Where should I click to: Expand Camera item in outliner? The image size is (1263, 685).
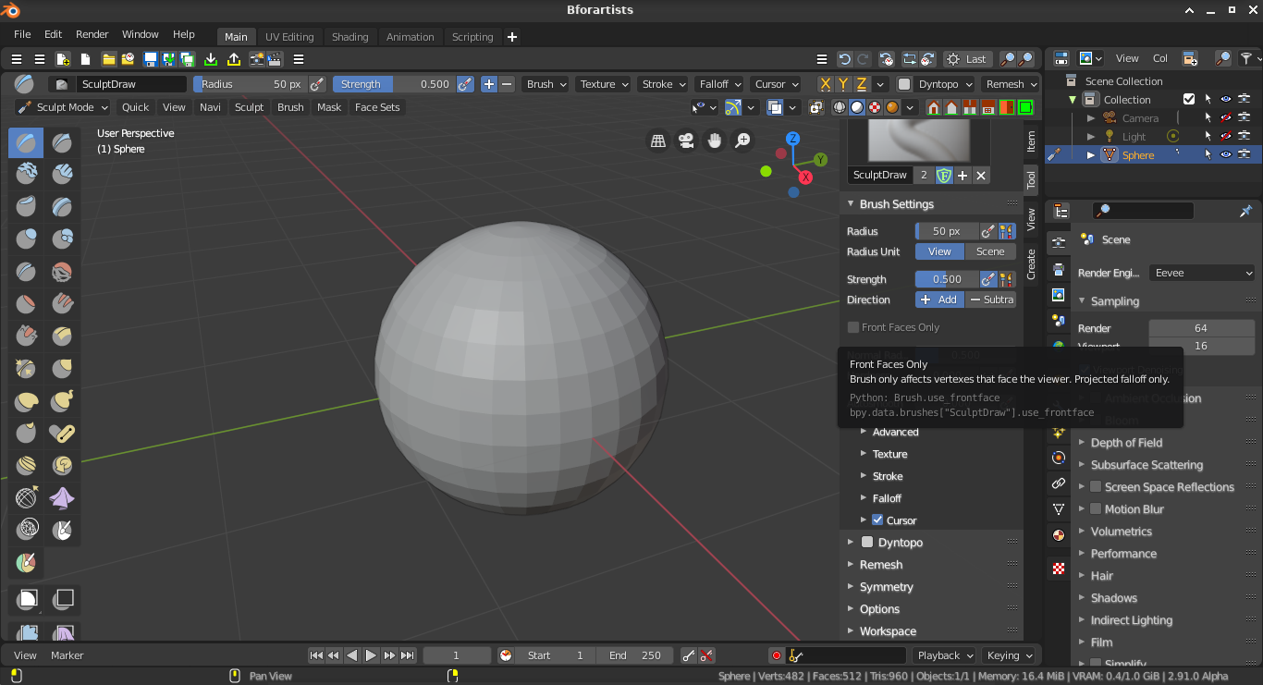pyautogui.click(x=1091, y=118)
